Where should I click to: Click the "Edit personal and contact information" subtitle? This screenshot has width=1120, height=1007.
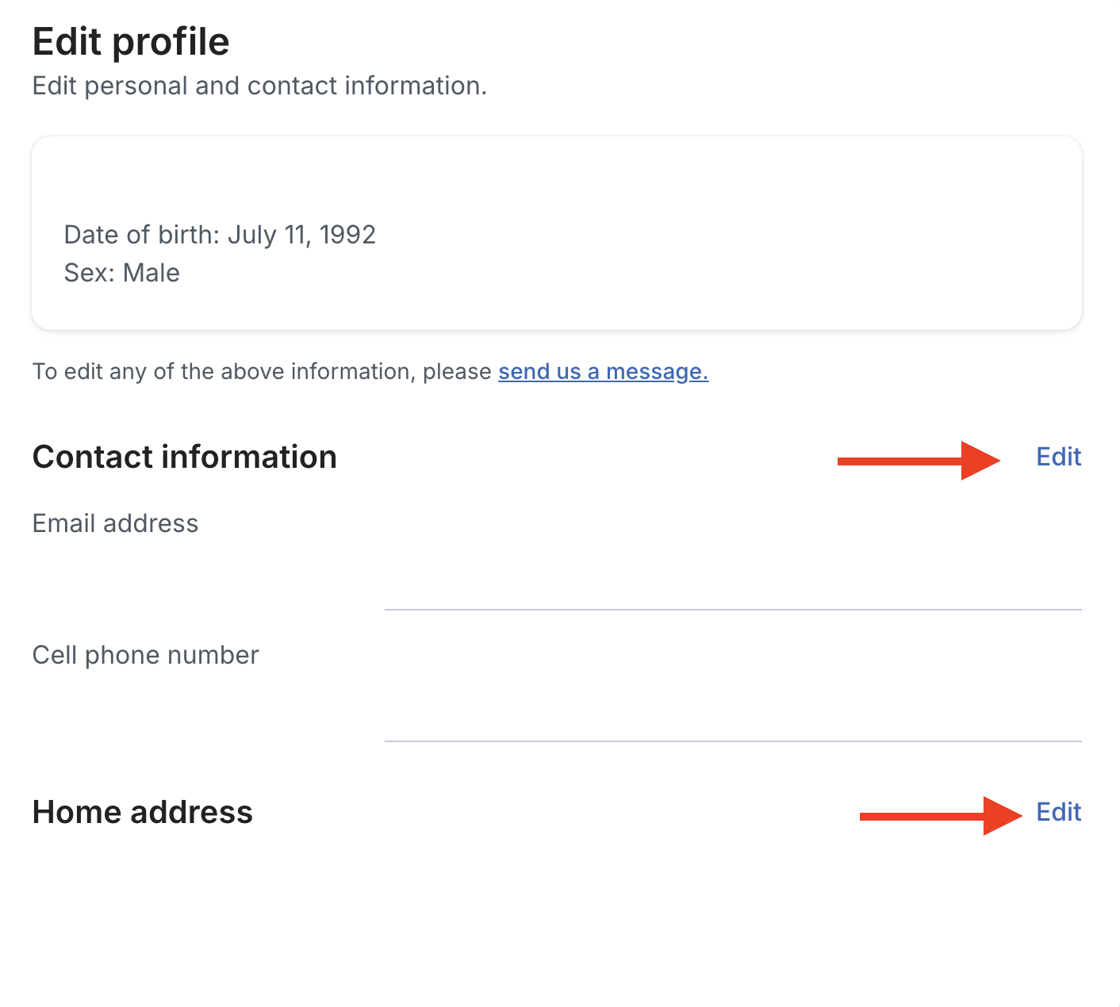pos(259,86)
